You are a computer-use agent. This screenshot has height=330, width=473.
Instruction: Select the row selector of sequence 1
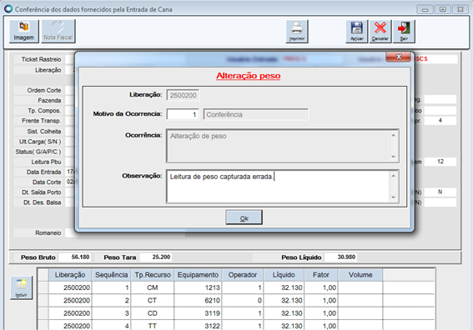click(x=43, y=287)
